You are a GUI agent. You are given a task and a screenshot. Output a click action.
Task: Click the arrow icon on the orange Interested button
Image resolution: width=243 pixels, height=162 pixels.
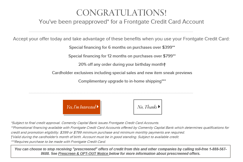click(97, 107)
